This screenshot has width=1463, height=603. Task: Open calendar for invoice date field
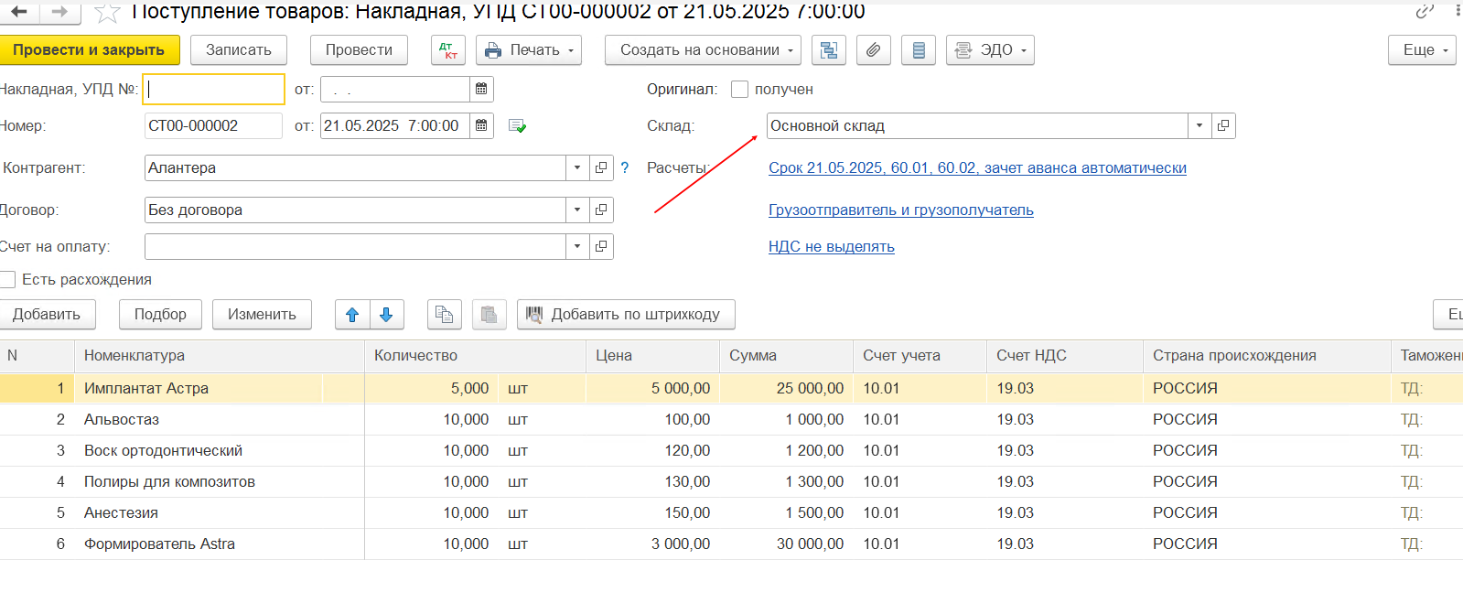pyautogui.click(x=481, y=89)
